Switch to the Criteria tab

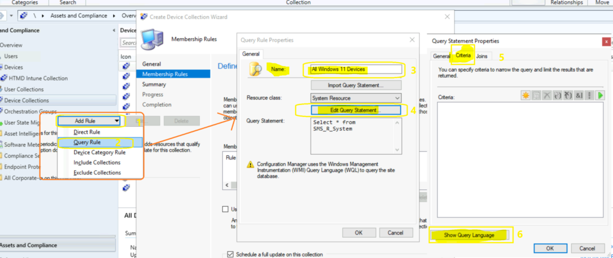point(463,56)
